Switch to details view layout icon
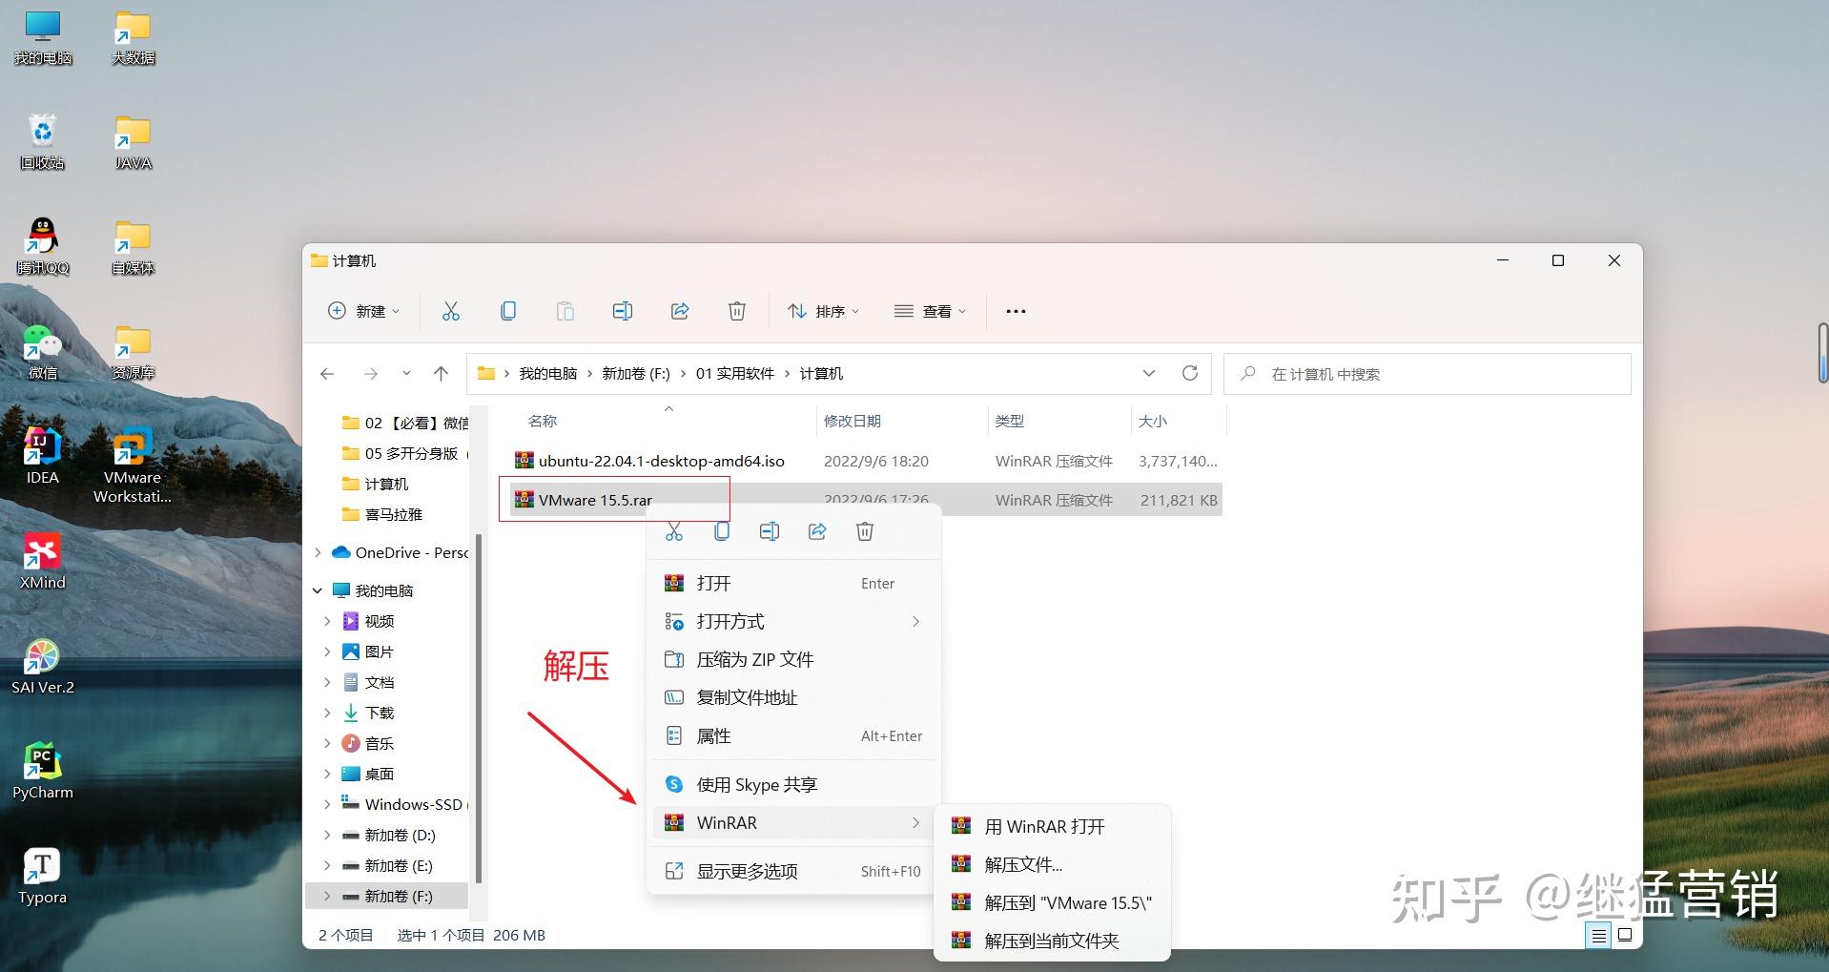Image resolution: width=1829 pixels, height=972 pixels. [1599, 935]
